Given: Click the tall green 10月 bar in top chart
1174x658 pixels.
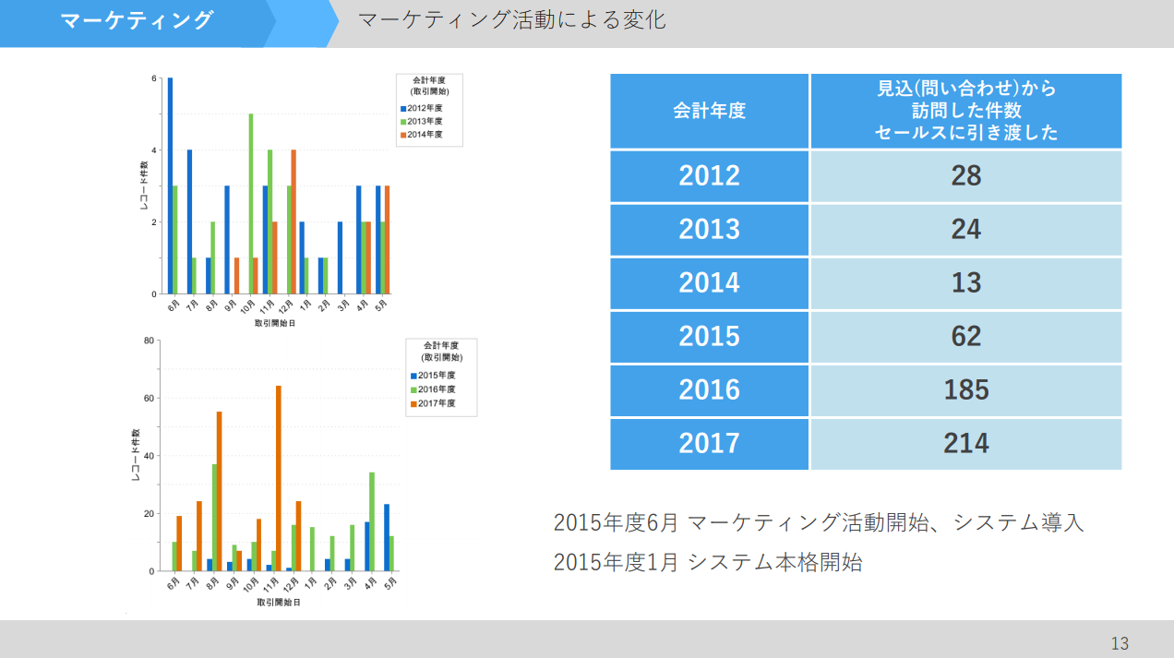Looking at the screenshot, I should pyautogui.click(x=250, y=203).
